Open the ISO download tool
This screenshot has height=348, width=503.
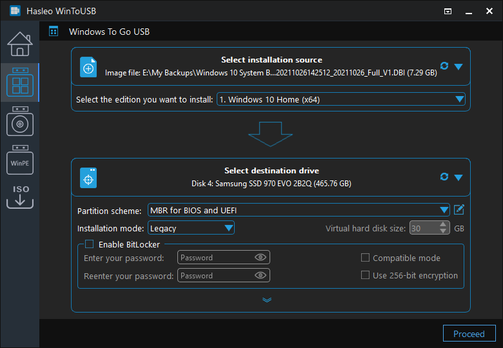click(20, 197)
